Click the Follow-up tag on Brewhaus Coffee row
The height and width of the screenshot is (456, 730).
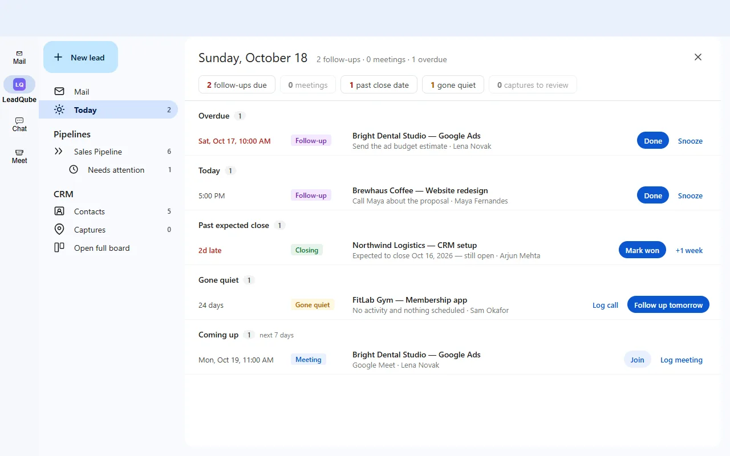[x=311, y=195]
